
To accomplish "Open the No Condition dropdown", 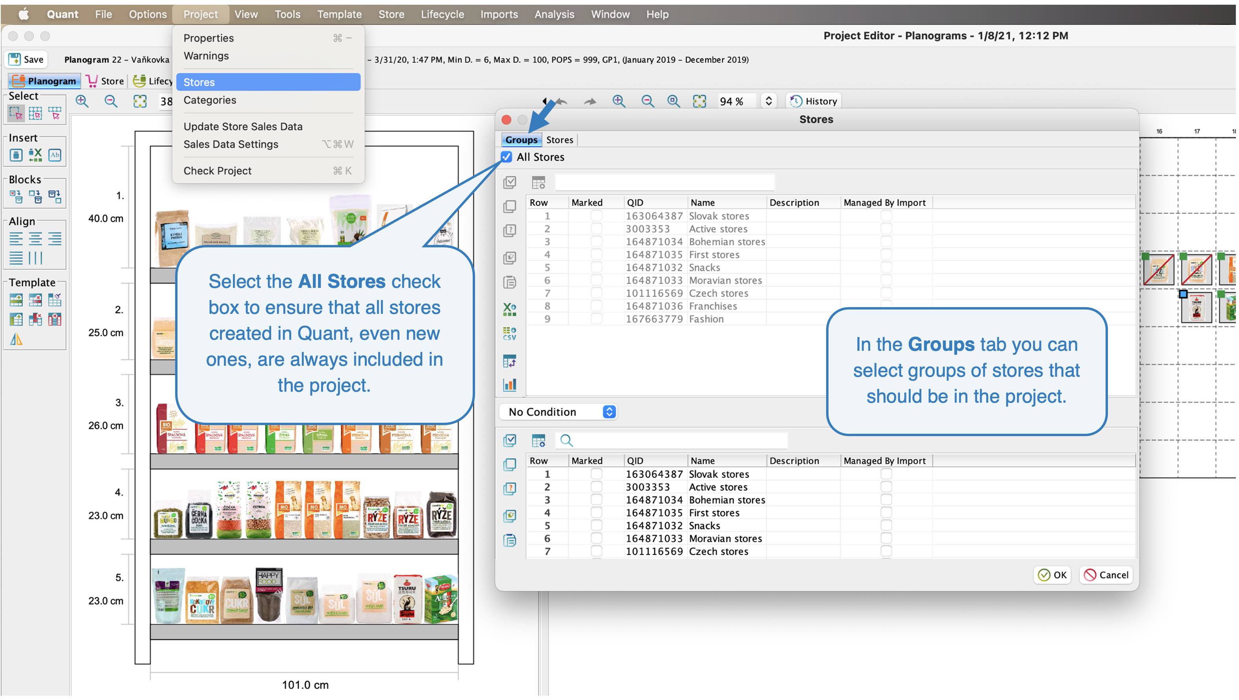I will (558, 412).
